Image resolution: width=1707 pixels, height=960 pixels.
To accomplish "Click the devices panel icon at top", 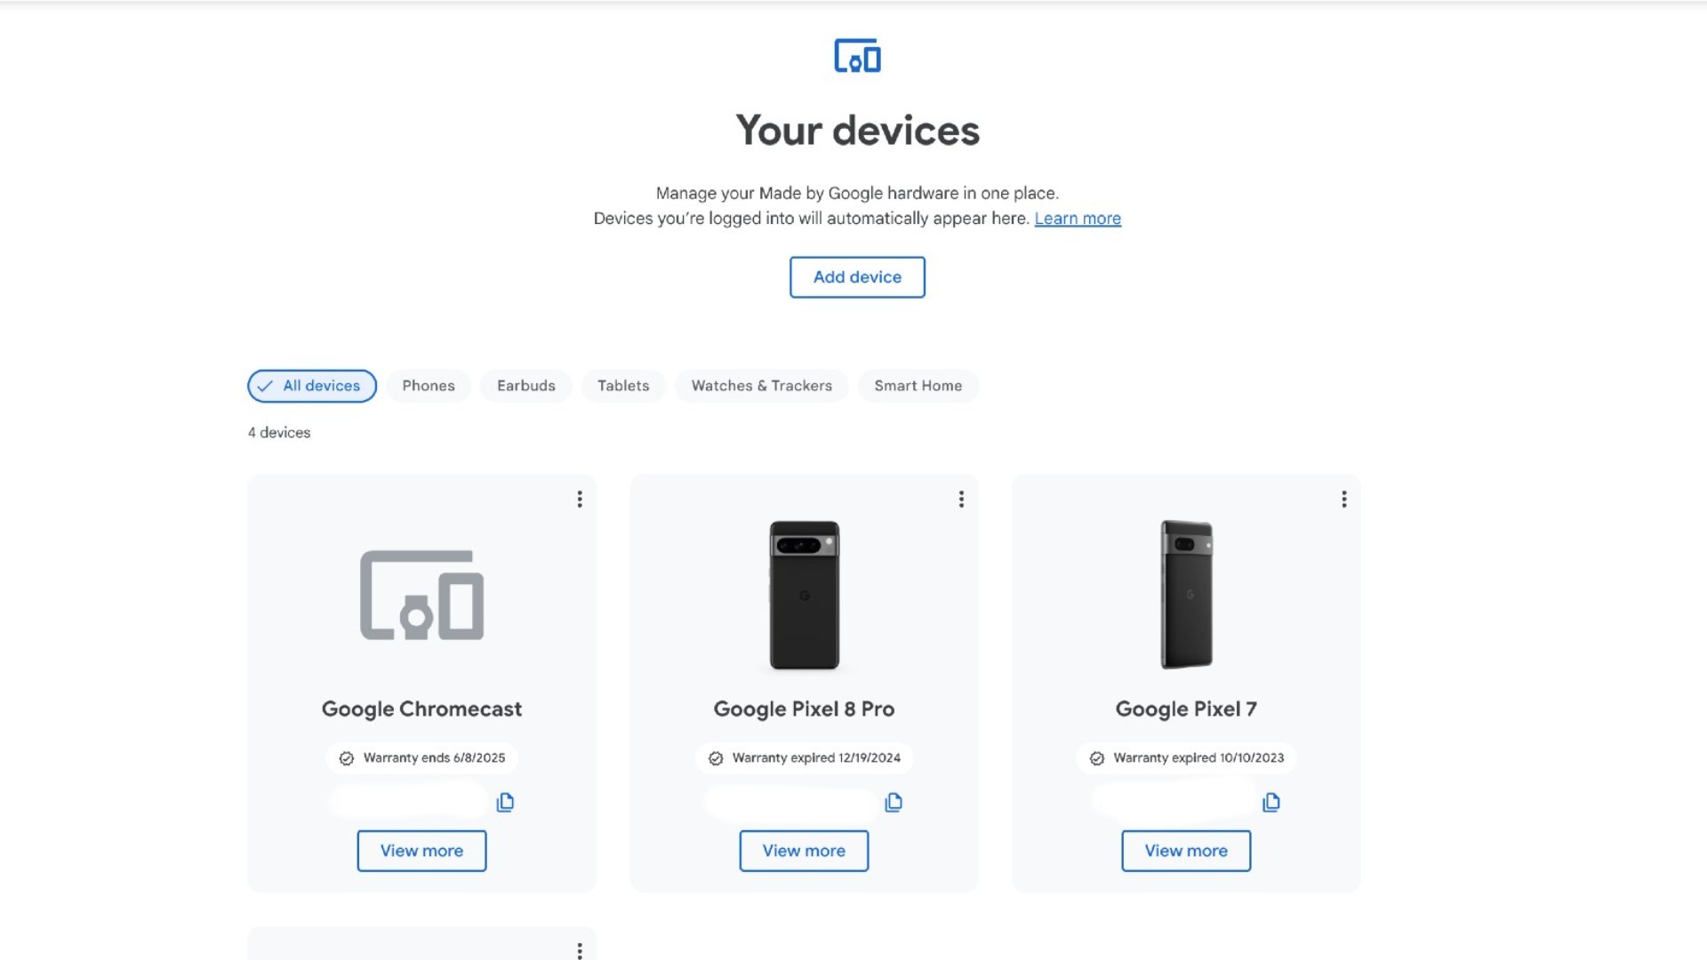I will 857,55.
